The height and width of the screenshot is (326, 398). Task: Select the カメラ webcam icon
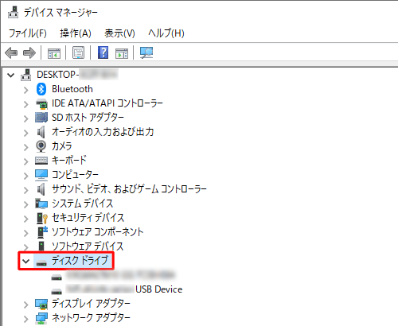tap(41, 146)
